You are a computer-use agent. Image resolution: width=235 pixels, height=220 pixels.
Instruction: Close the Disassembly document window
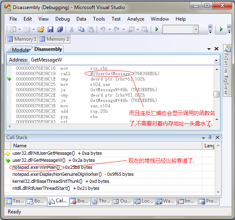pyautogui.click(x=216, y=49)
